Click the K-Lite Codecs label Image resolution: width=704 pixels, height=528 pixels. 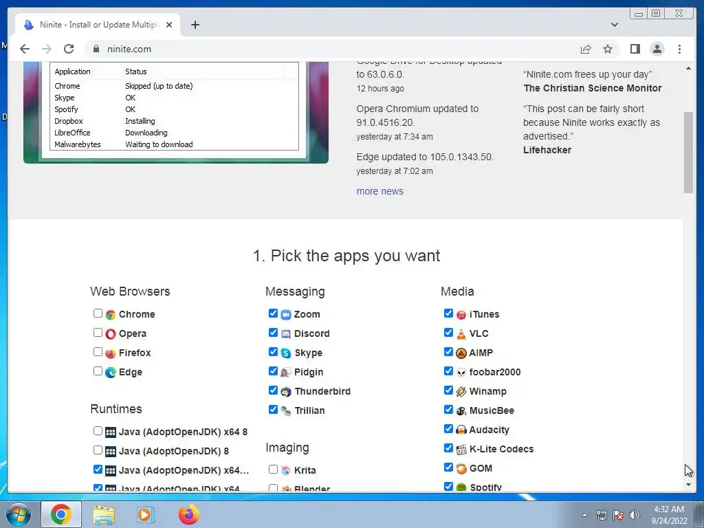[x=501, y=450]
